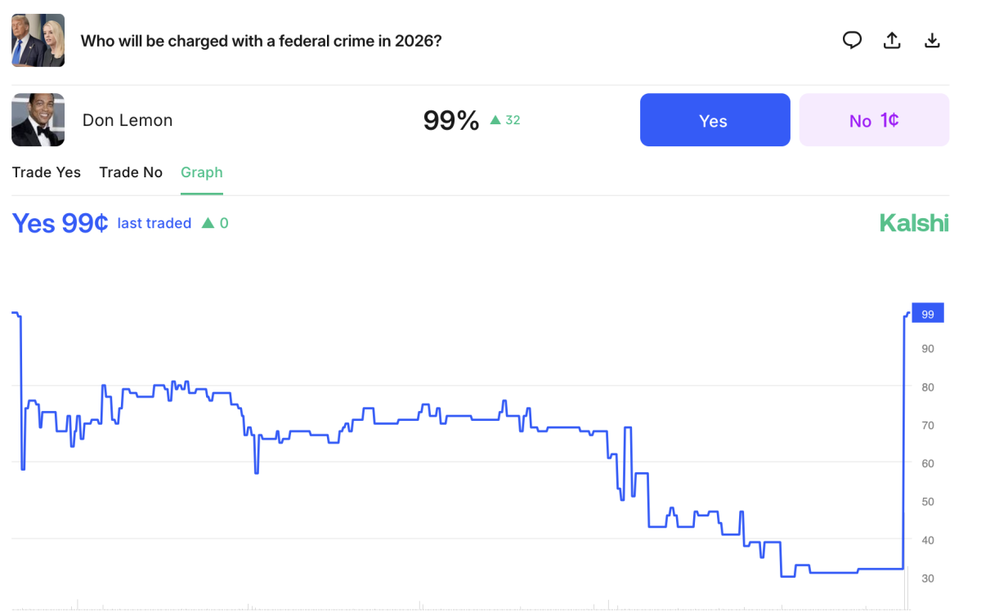981x612 pixels.
Task: Click the 90 y-axis label on chart
Action: (927, 349)
